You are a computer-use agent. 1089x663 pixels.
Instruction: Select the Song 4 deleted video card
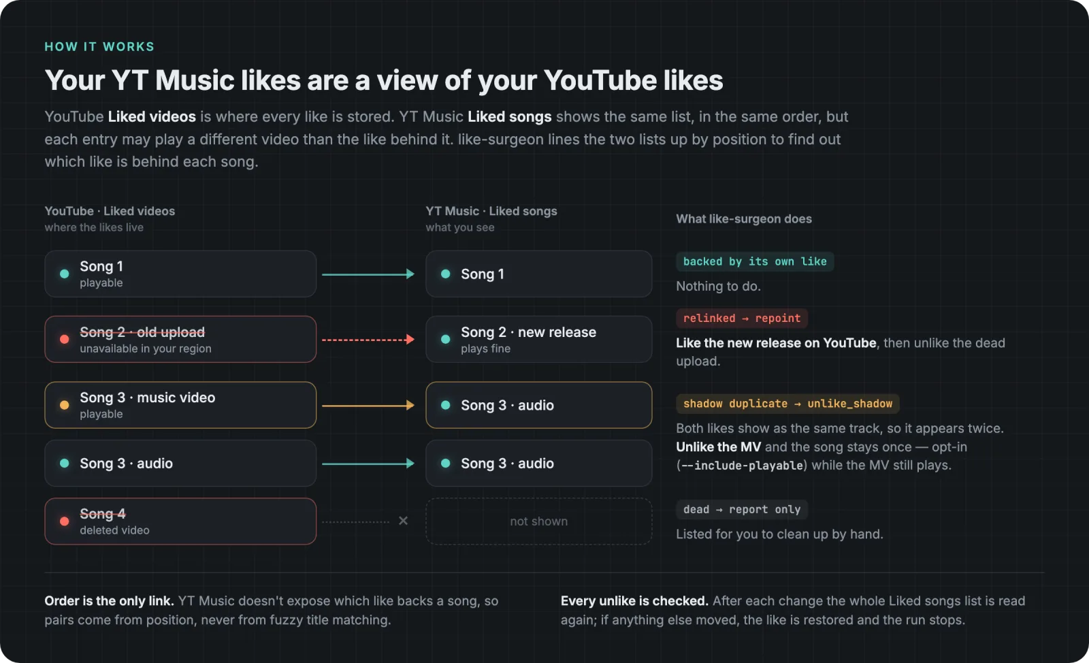pos(180,521)
